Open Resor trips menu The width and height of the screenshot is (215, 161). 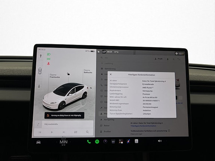point(105,126)
